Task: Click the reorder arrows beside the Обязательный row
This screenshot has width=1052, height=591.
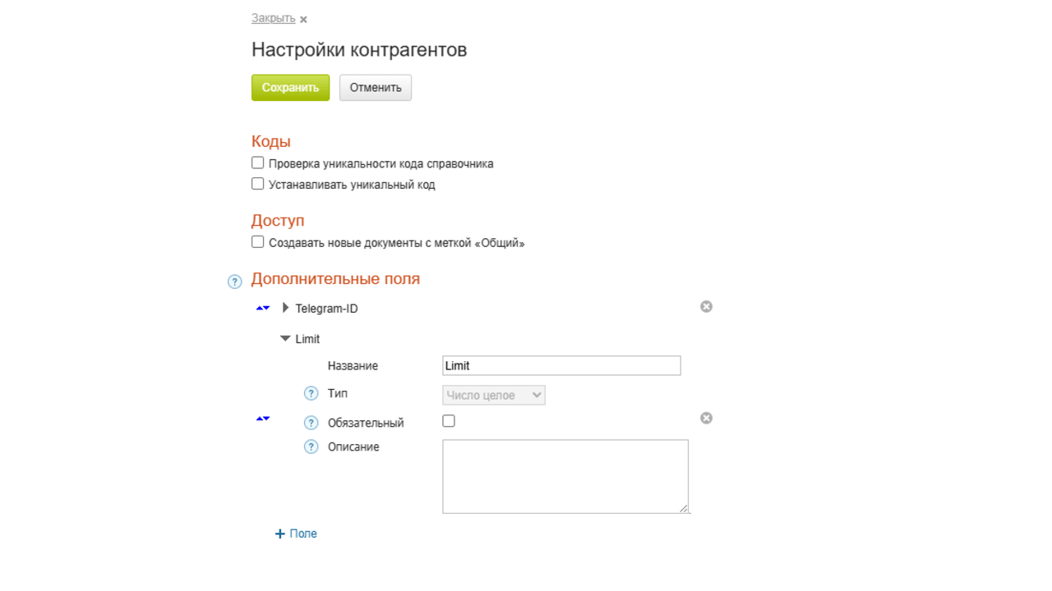Action: 263,419
